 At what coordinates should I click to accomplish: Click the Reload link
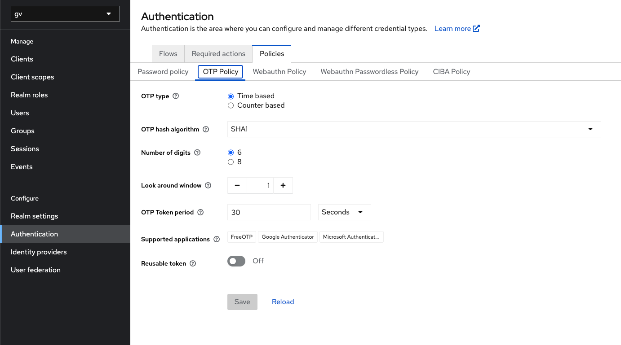click(283, 302)
